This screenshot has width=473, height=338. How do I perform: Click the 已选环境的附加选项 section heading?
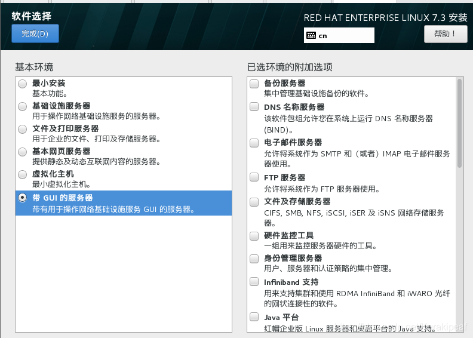(290, 67)
